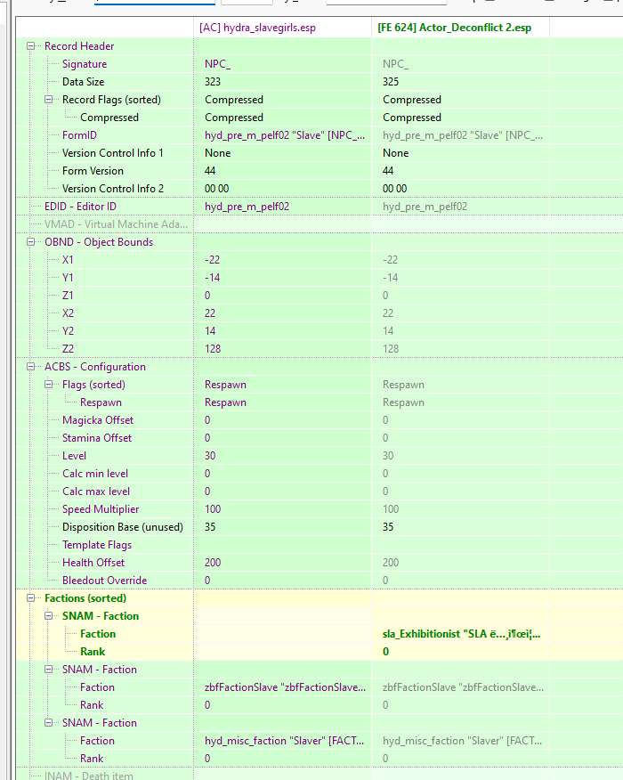Click Editor ID value in hydra_slavegirls column

pos(247,207)
